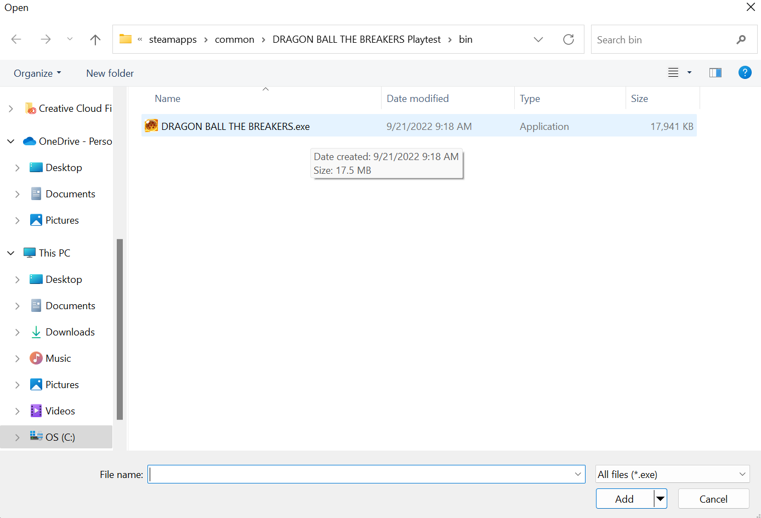Refresh the bin folder listing
761x518 pixels.
click(569, 39)
